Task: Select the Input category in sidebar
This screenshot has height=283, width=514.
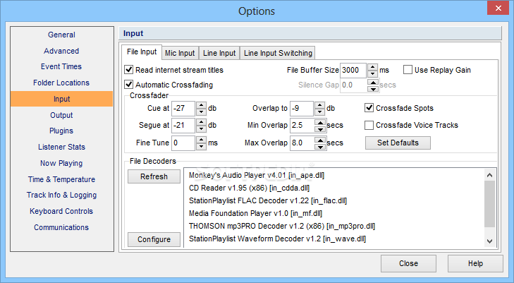Action: pyautogui.click(x=61, y=99)
